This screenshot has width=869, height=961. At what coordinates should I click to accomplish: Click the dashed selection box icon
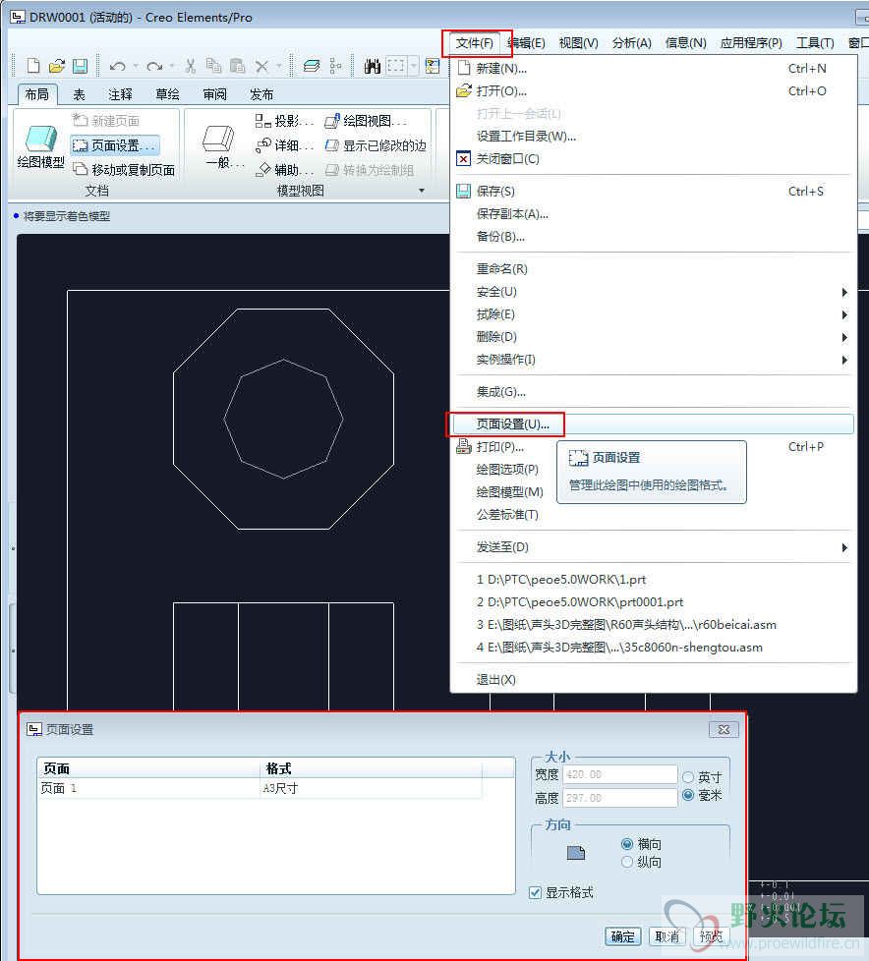coord(396,66)
